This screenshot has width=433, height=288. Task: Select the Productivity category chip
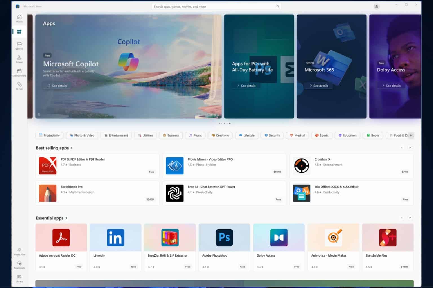49,135
